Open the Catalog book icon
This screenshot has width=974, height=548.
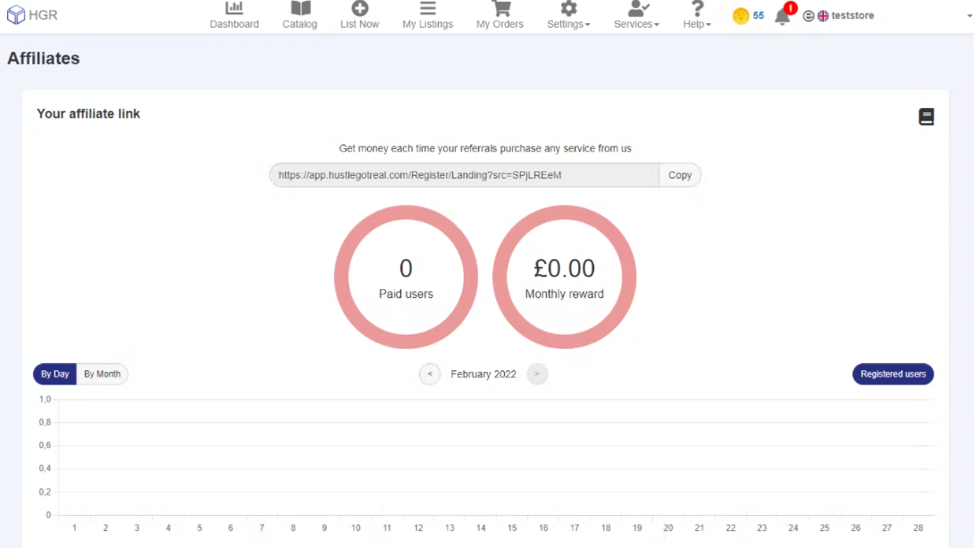(x=299, y=9)
